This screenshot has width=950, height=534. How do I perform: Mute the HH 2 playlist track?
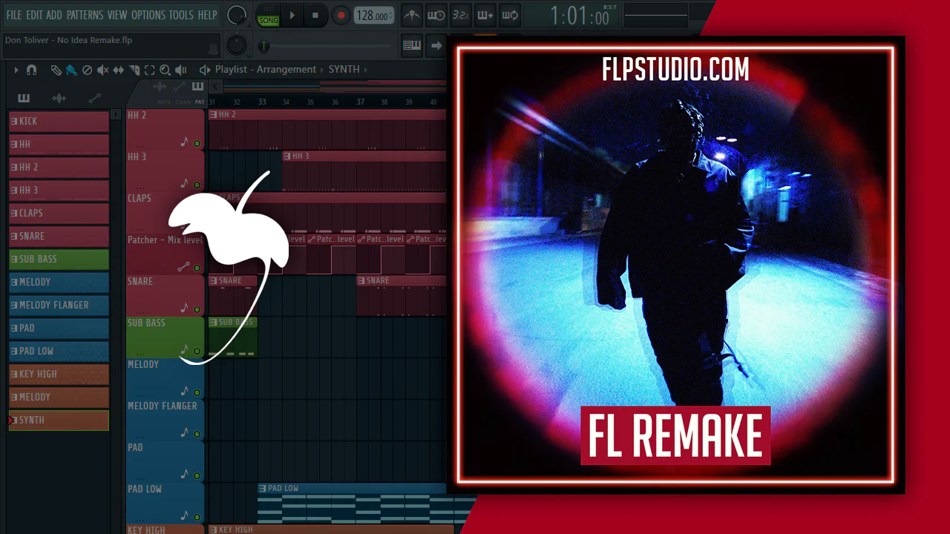click(x=197, y=143)
